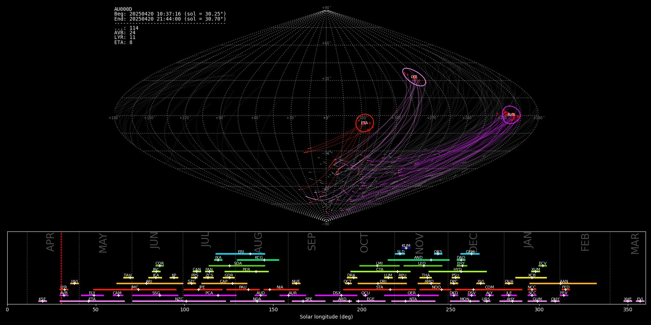Viewport: 651px width, 325px height.
Task: Click the ORI shower label in timeline
Action: tap(383, 282)
